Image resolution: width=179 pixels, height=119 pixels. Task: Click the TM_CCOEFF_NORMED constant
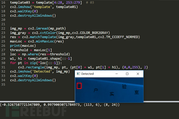122,37
